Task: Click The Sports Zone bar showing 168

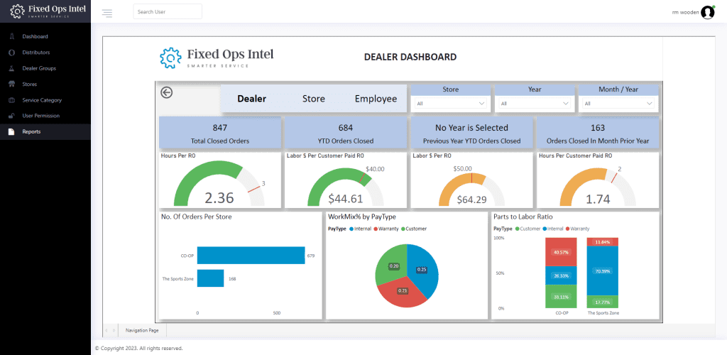Action: point(210,278)
